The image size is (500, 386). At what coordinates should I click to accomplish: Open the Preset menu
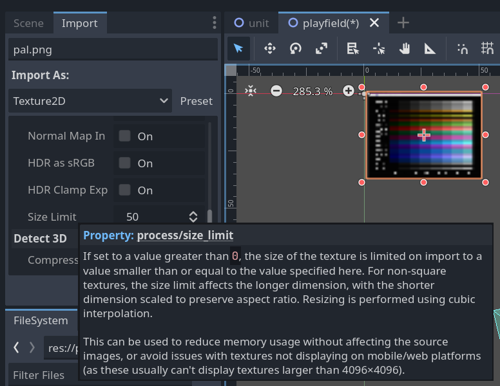(196, 101)
